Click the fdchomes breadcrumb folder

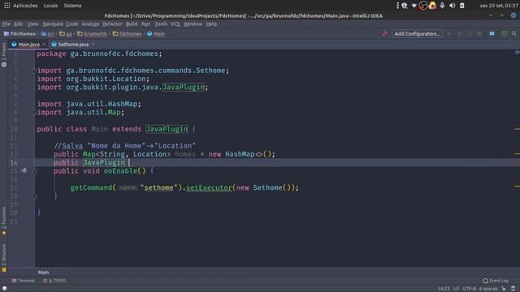point(127,34)
